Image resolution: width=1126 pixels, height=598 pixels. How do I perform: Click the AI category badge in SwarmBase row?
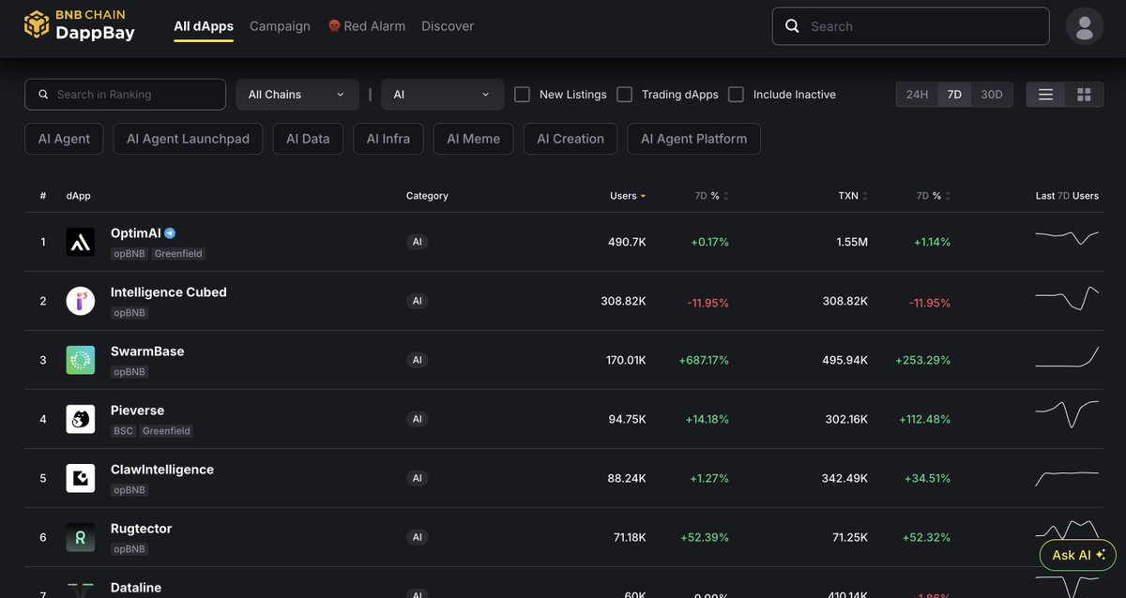pos(418,360)
